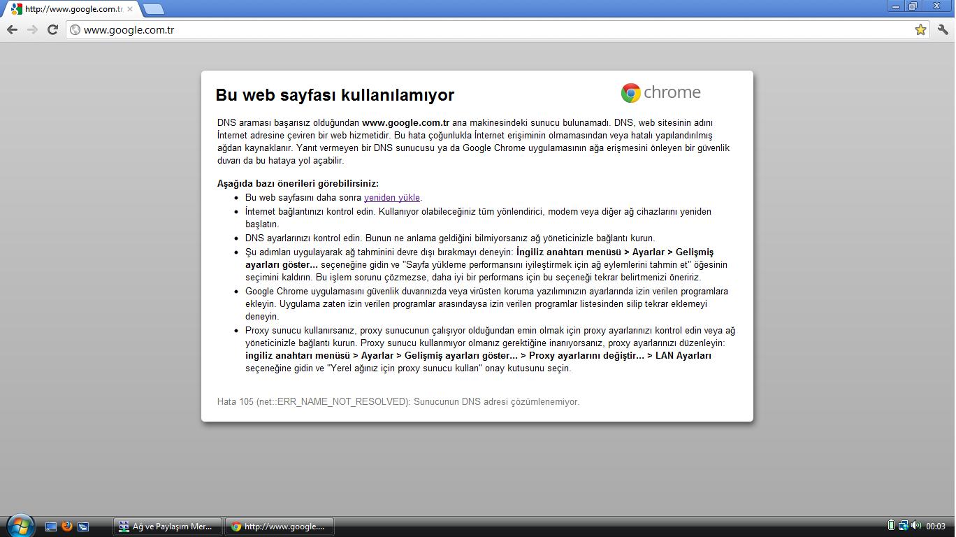
Task: Click the 'Proxy sunucu kullanırsanız' suggestion text
Action: click(x=490, y=350)
